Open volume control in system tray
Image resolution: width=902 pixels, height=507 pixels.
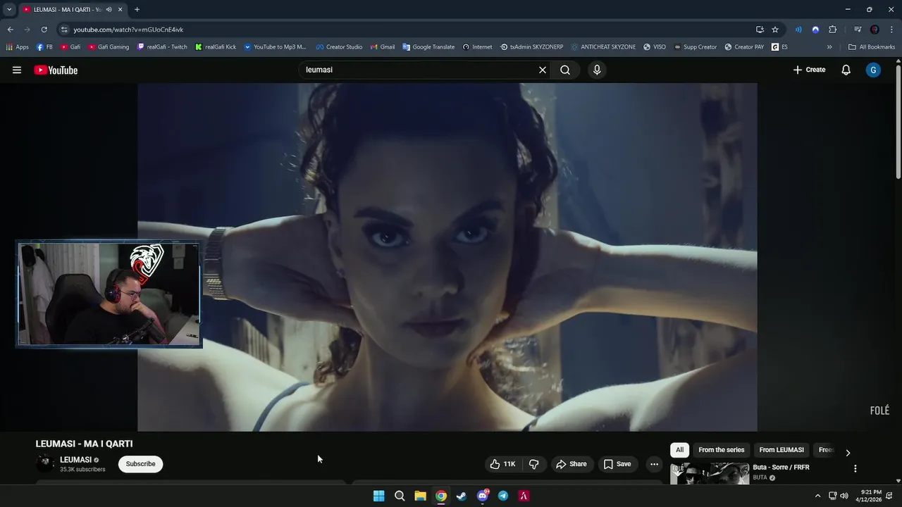(844, 496)
